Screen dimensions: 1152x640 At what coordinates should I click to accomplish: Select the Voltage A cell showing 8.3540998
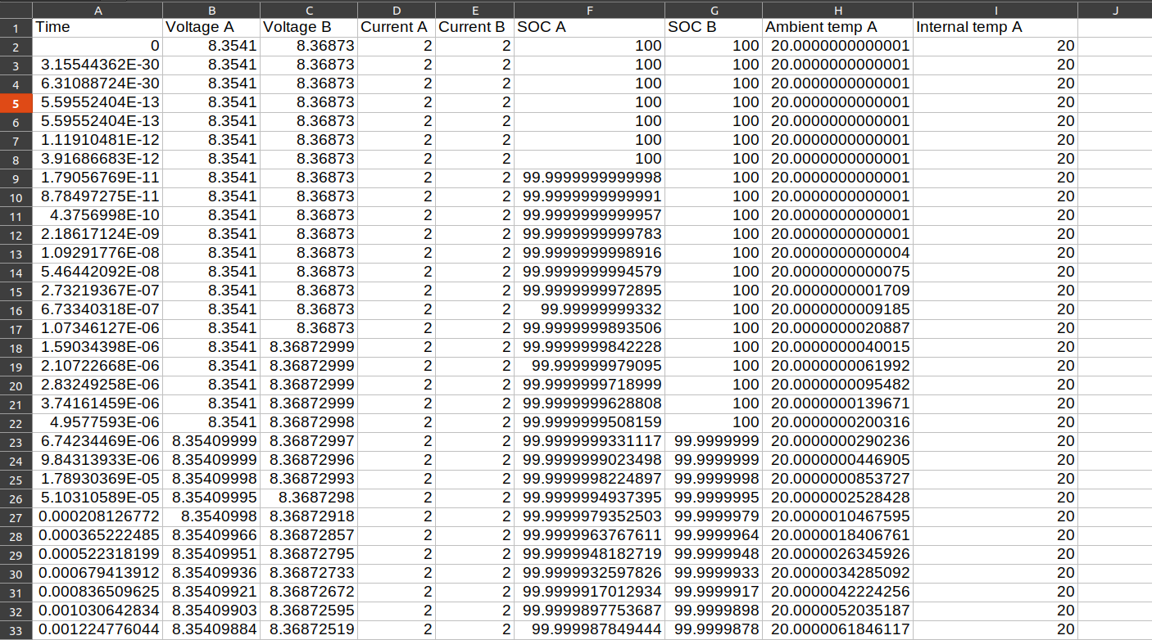(211, 516)
